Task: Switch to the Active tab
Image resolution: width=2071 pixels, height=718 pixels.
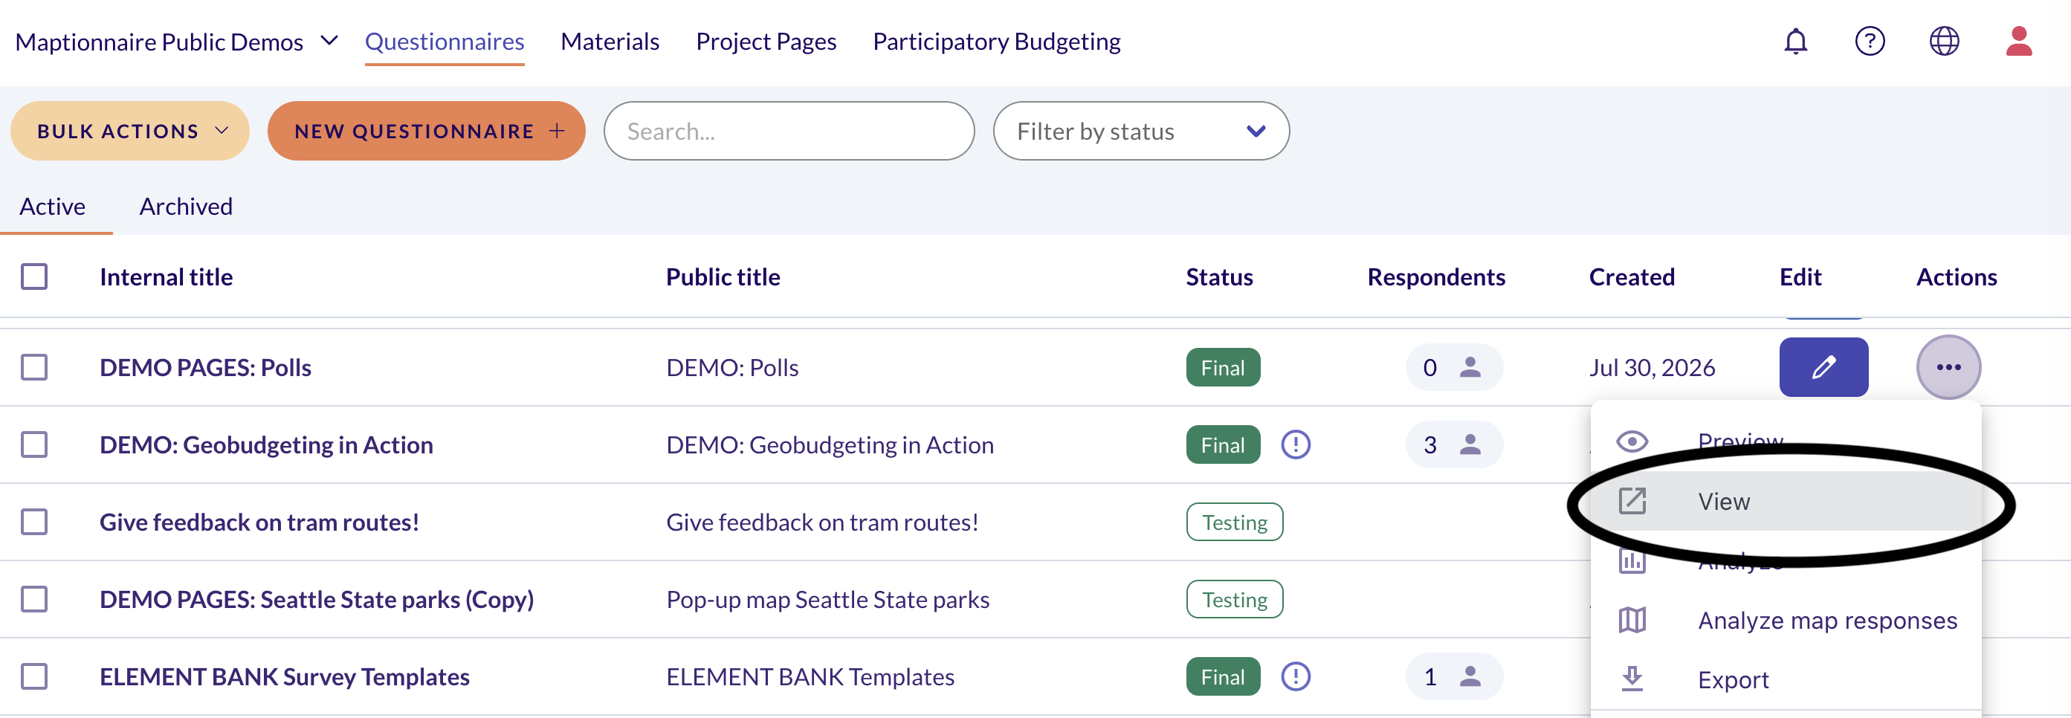Action: pos(52,207)
